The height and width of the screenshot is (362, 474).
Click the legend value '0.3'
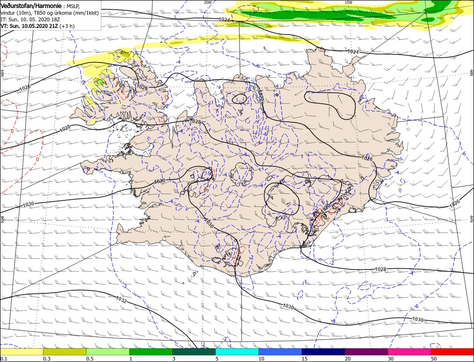tap(47, 359)
